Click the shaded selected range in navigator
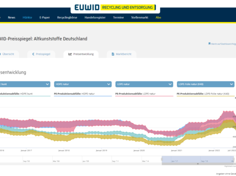236x176 pixels. (198, 159)
